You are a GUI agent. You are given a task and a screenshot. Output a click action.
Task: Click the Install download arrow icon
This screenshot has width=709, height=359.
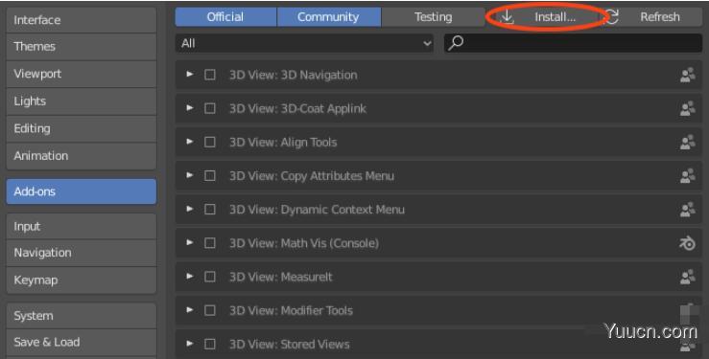(x=508, y=17)
